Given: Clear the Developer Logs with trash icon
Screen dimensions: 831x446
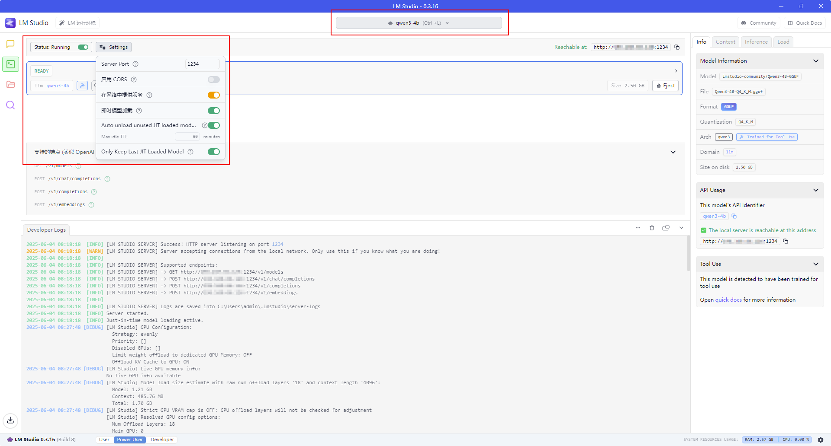Looking at the screenshot, I should point(652,228).
